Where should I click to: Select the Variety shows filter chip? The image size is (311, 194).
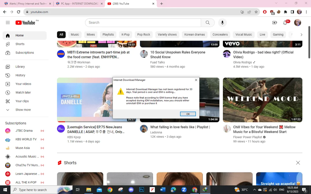(167, 34)
